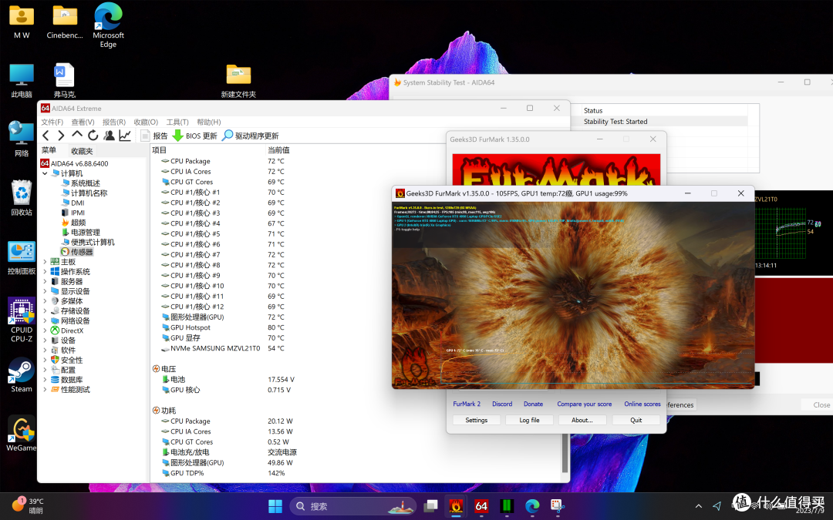The image size is (833, 520).
Task: Select 系统概述 tree item
Action: coord(80,183)
